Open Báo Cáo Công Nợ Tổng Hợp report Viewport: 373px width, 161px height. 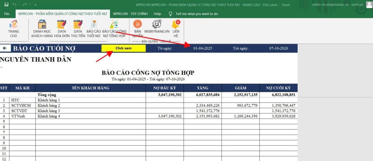coord(114,28)
